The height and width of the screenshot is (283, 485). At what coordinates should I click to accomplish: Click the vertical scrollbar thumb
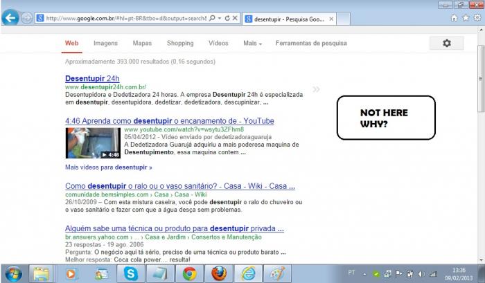coord(481,79)
